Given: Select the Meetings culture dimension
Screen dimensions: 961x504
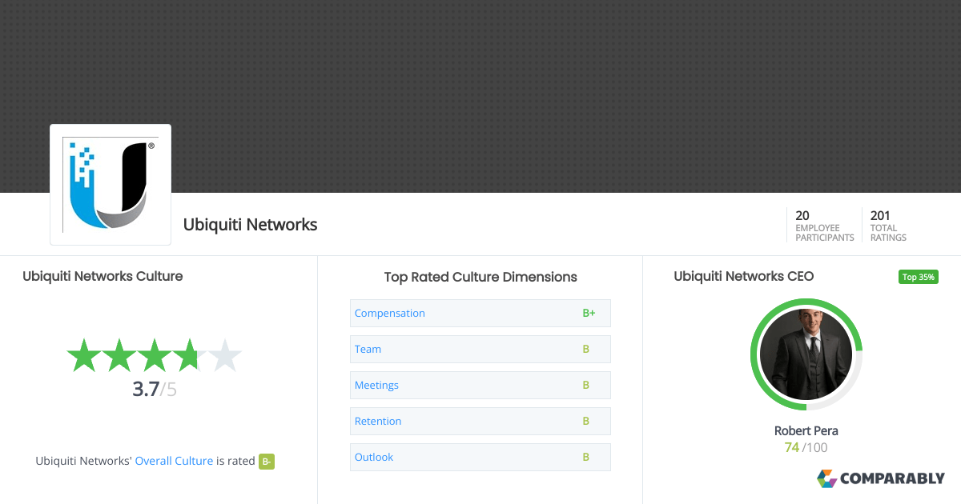Looking at the screenshot, I should coord(376,385).
